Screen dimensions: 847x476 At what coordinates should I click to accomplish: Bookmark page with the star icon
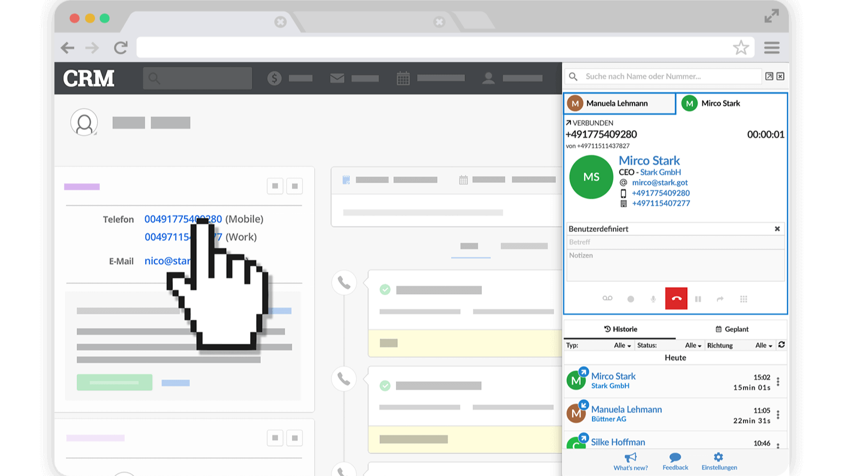(x=741, y=48)
